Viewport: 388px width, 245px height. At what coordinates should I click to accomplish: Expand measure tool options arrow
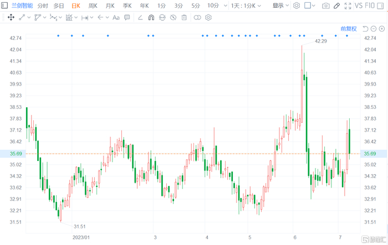76,17
